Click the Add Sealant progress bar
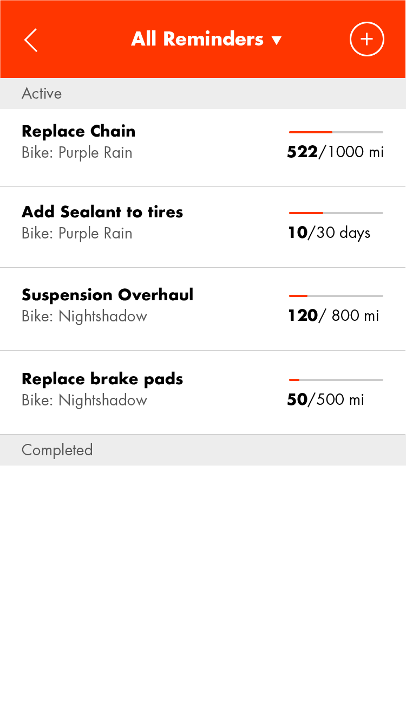Screen dimensions: 406x723 336,213
